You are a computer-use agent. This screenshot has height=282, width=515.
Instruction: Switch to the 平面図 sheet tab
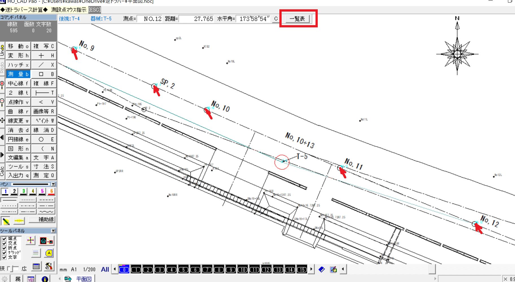(x=84, y=279)
